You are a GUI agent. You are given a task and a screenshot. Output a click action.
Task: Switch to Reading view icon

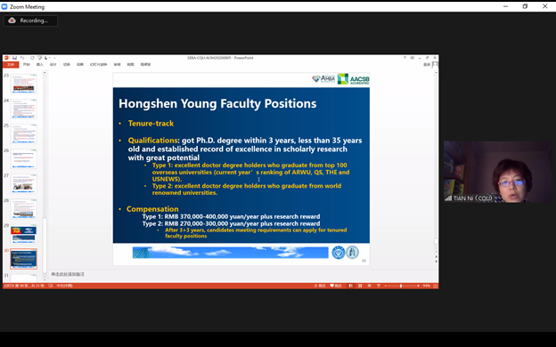pos(369,286)
